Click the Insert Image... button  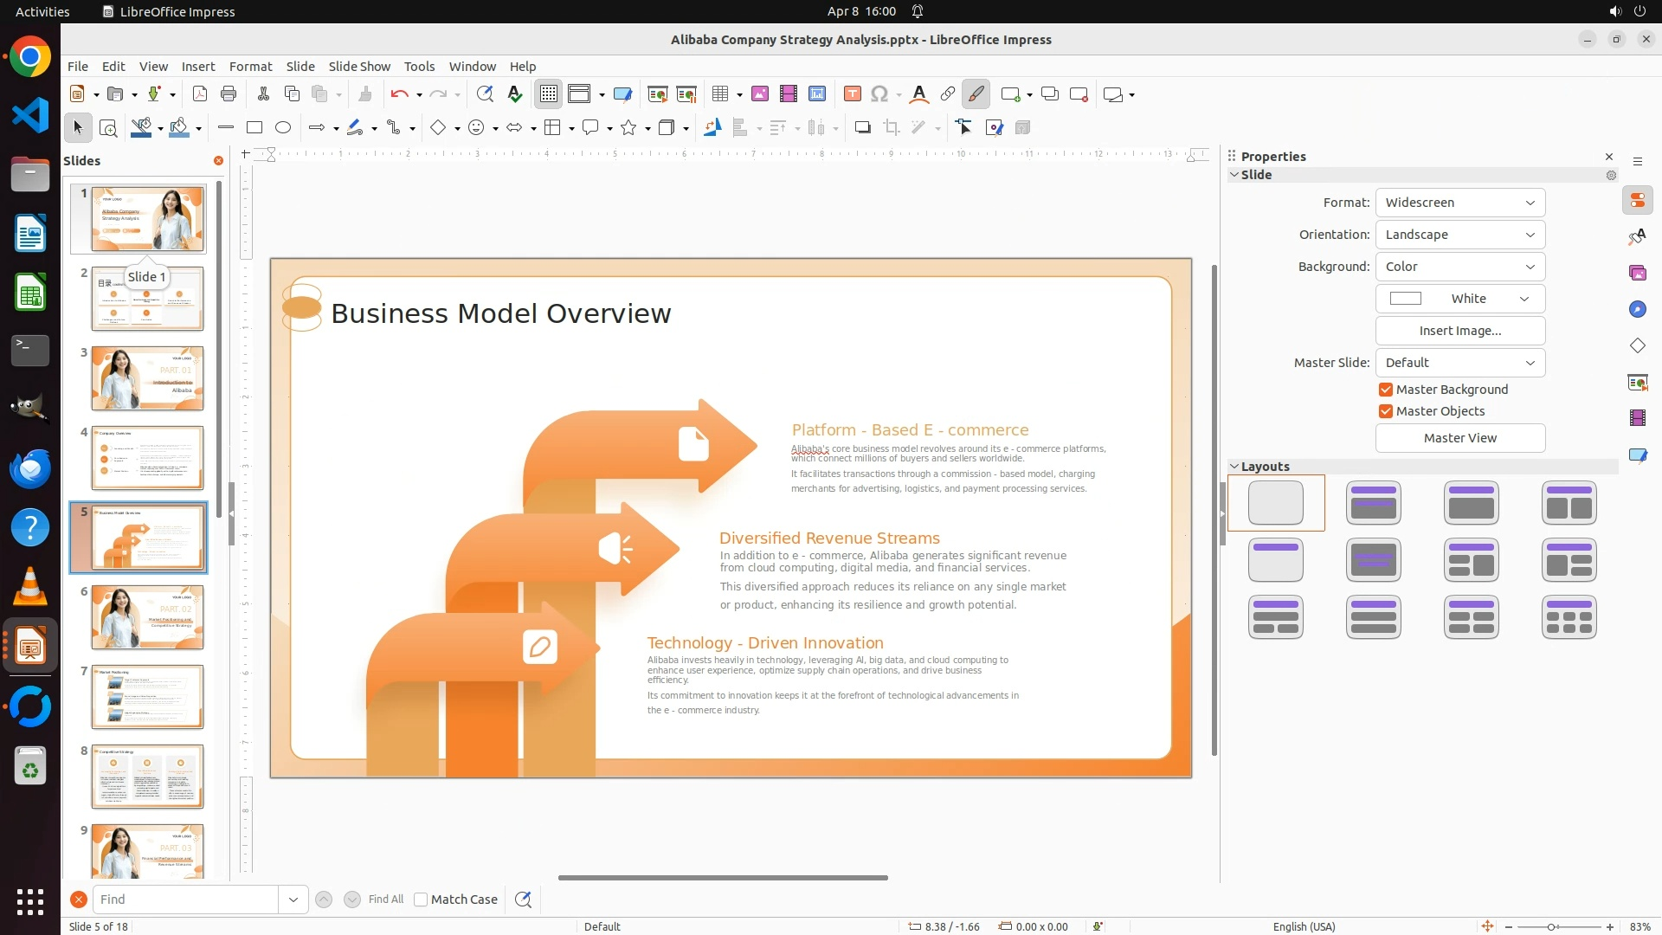[1459, 331]
